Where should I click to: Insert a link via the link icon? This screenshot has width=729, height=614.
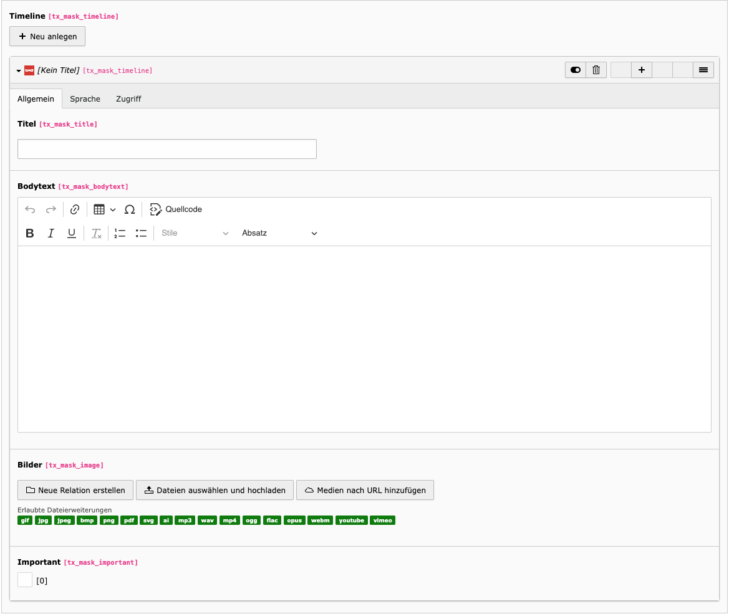pos(75,209)
